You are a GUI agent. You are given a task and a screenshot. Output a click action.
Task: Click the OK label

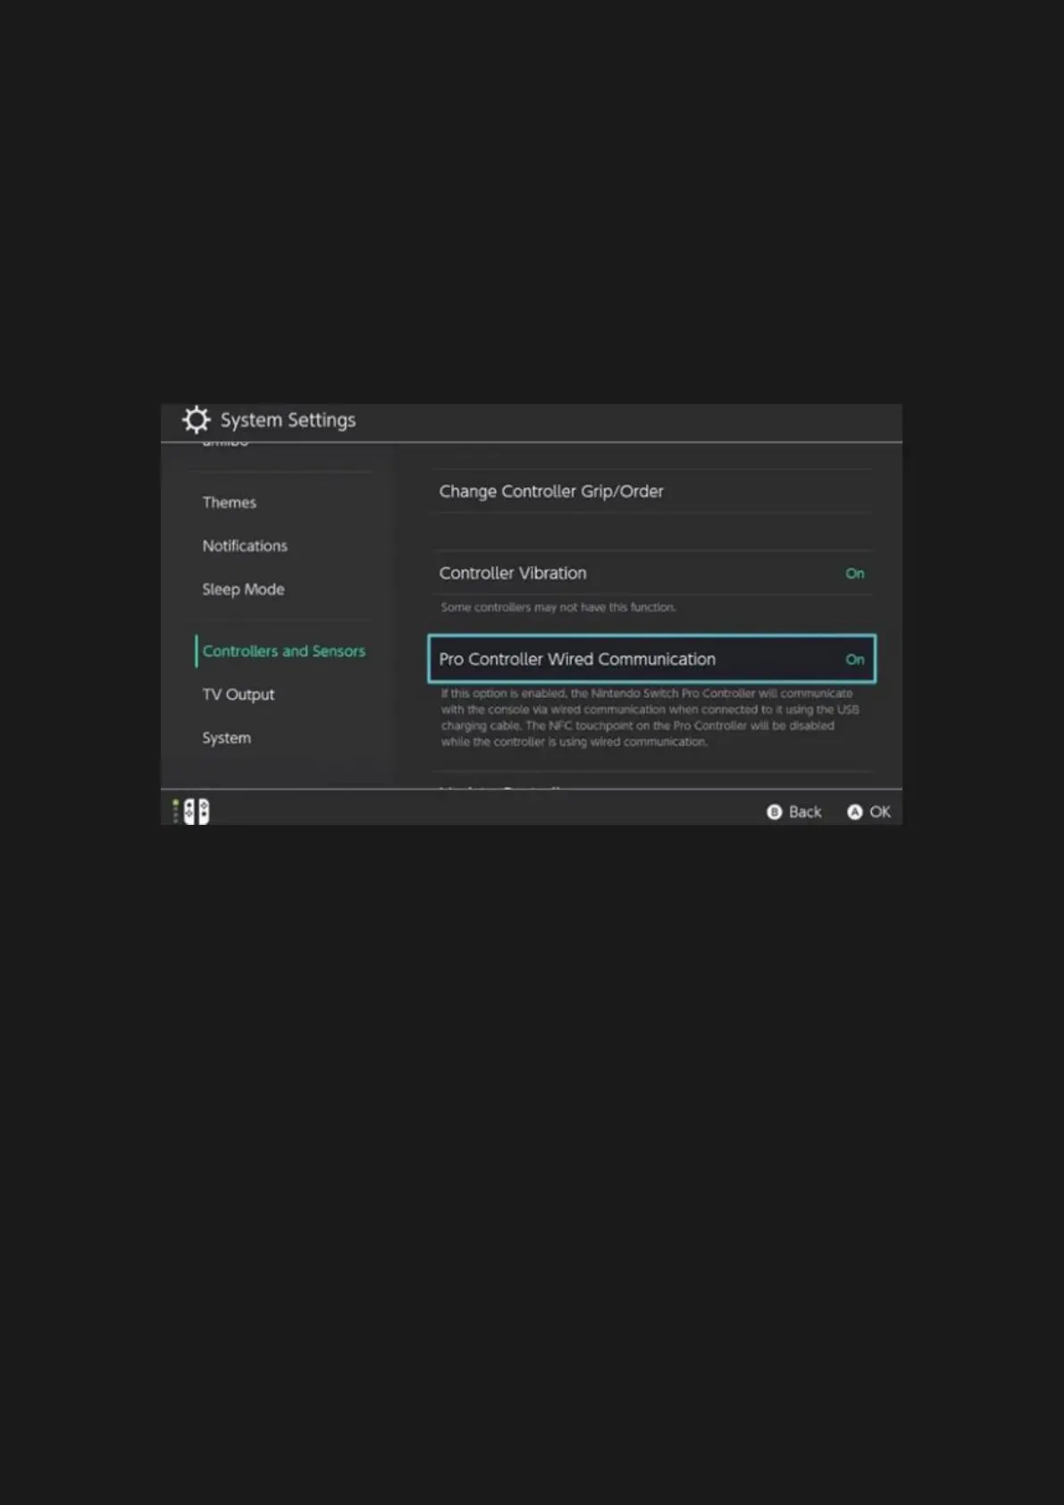pyautogui.click(x=880, y=811)
